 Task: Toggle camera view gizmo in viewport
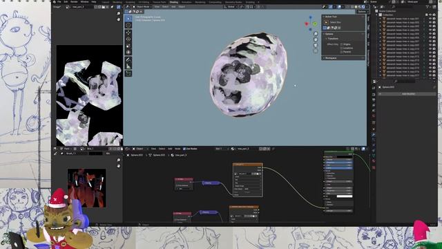click(316, 45)
